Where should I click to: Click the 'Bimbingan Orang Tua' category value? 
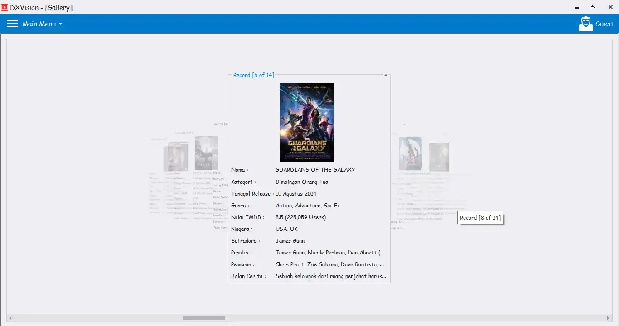pyautogui.click(x=302, y=182)
